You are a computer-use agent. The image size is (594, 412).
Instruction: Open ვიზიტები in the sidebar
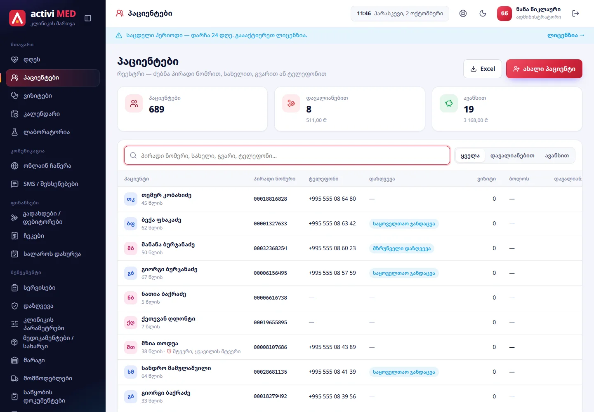pyautogui.click(x=53, y=96)
